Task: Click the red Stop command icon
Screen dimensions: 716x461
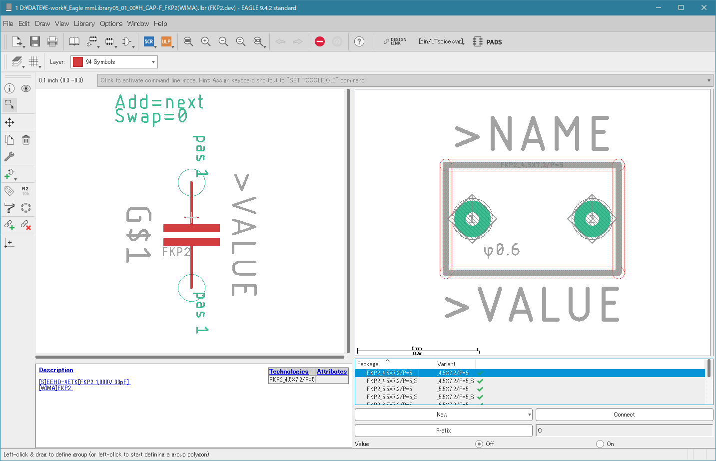Action: 320,41
